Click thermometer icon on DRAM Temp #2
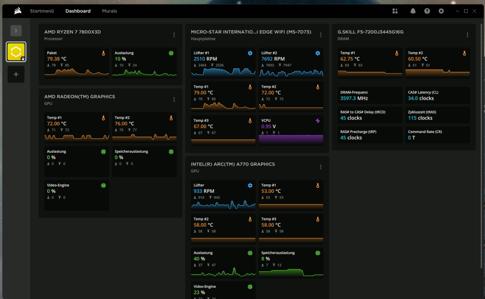Screen dimensions: 485x299 tap(465, 53)
